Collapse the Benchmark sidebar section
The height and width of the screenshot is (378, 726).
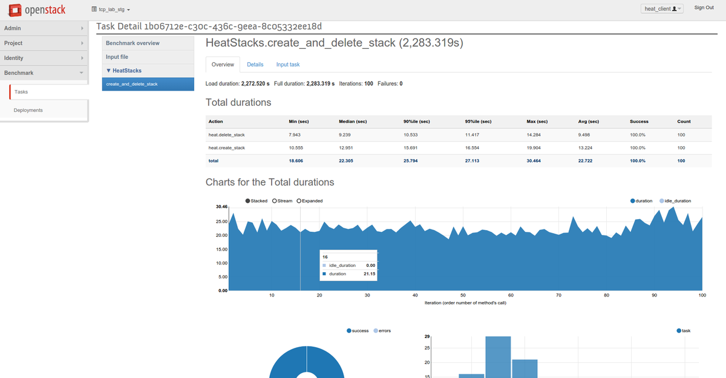(x=44, y=72)
